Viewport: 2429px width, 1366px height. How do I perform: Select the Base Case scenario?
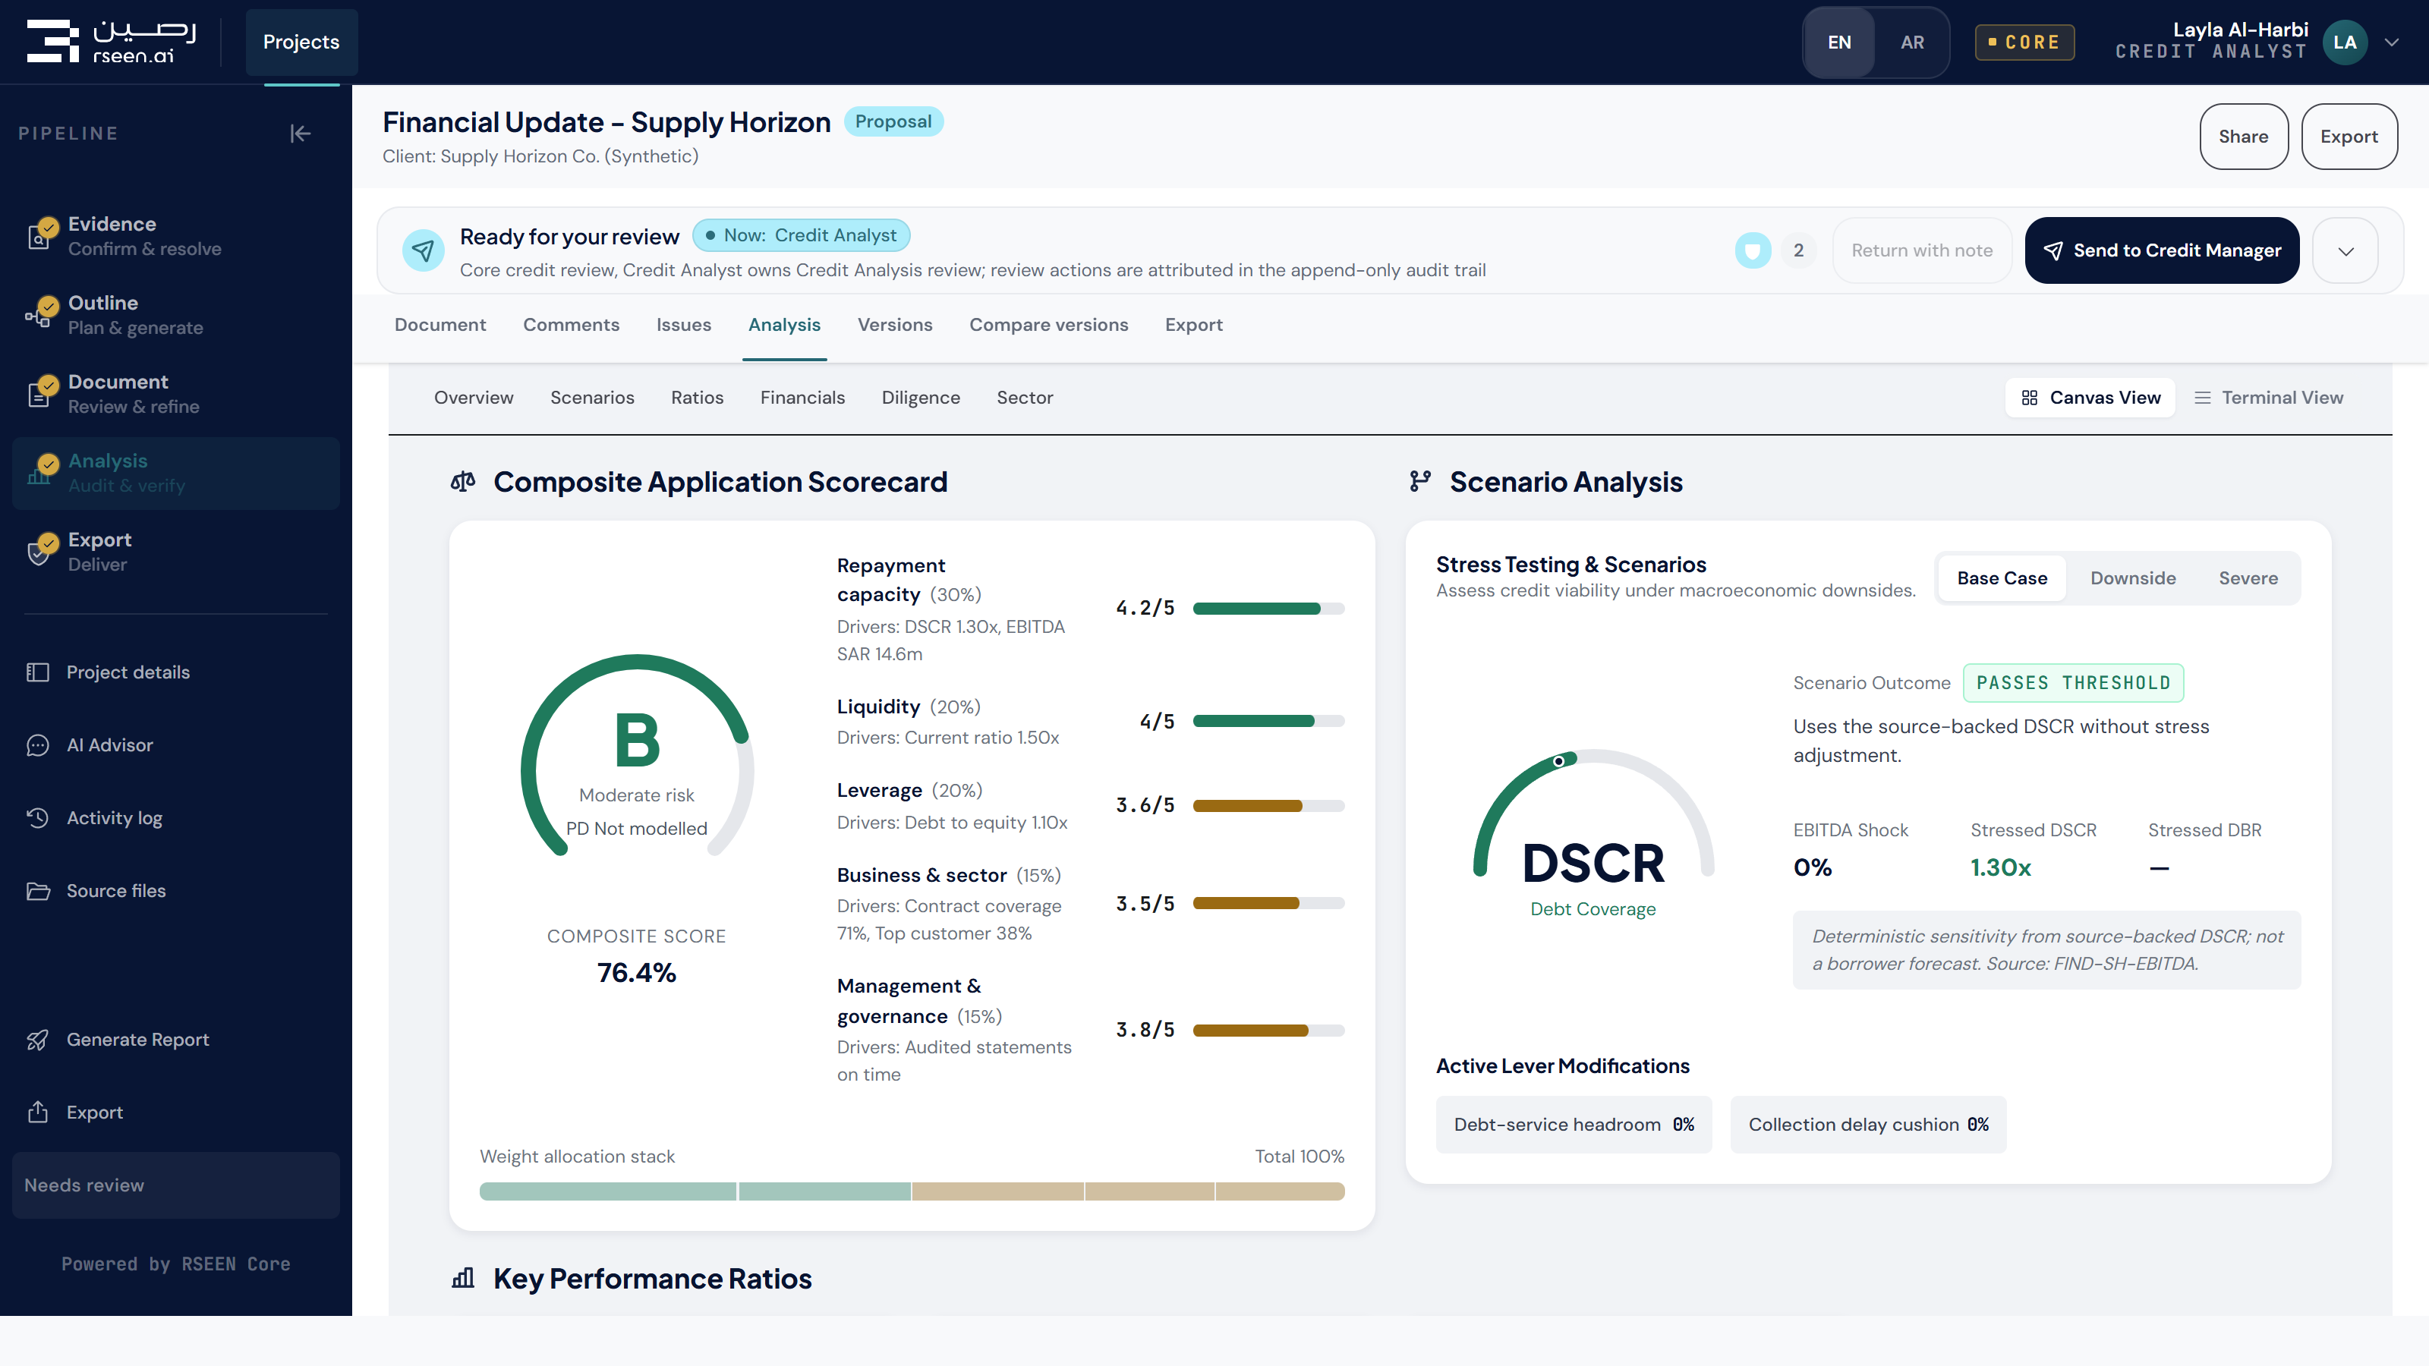pyautogui.click(x=2002, y=578)
